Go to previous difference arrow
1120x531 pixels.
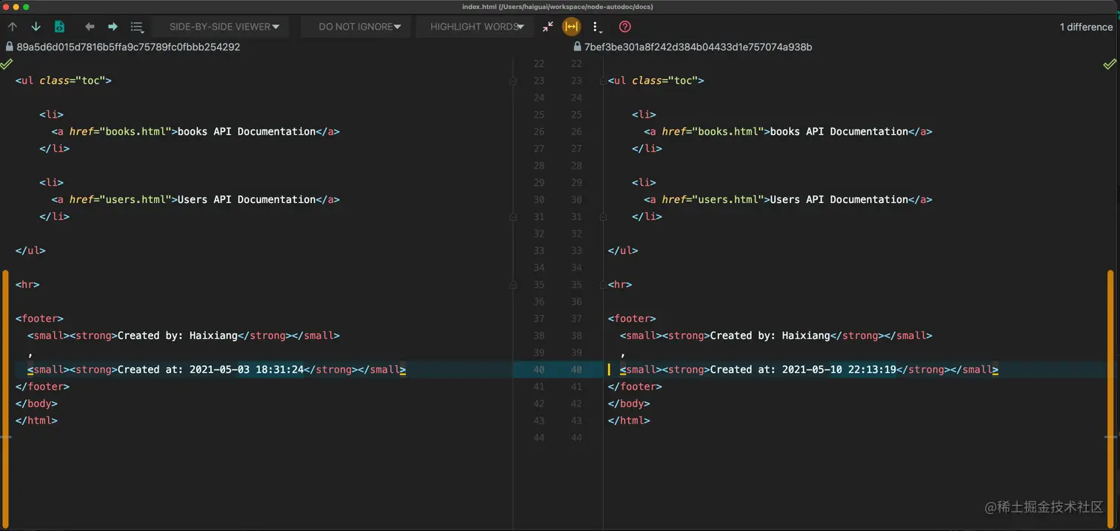point(13,27)
